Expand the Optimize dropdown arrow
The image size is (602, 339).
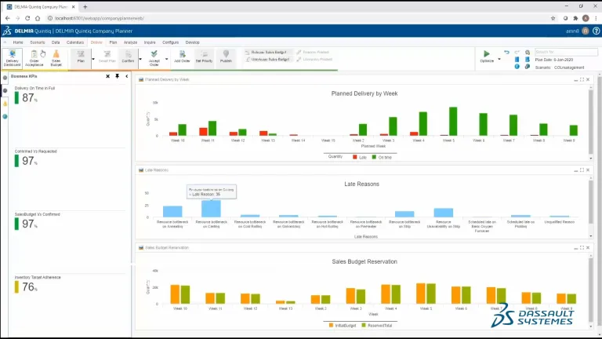[x=499, y=59]
